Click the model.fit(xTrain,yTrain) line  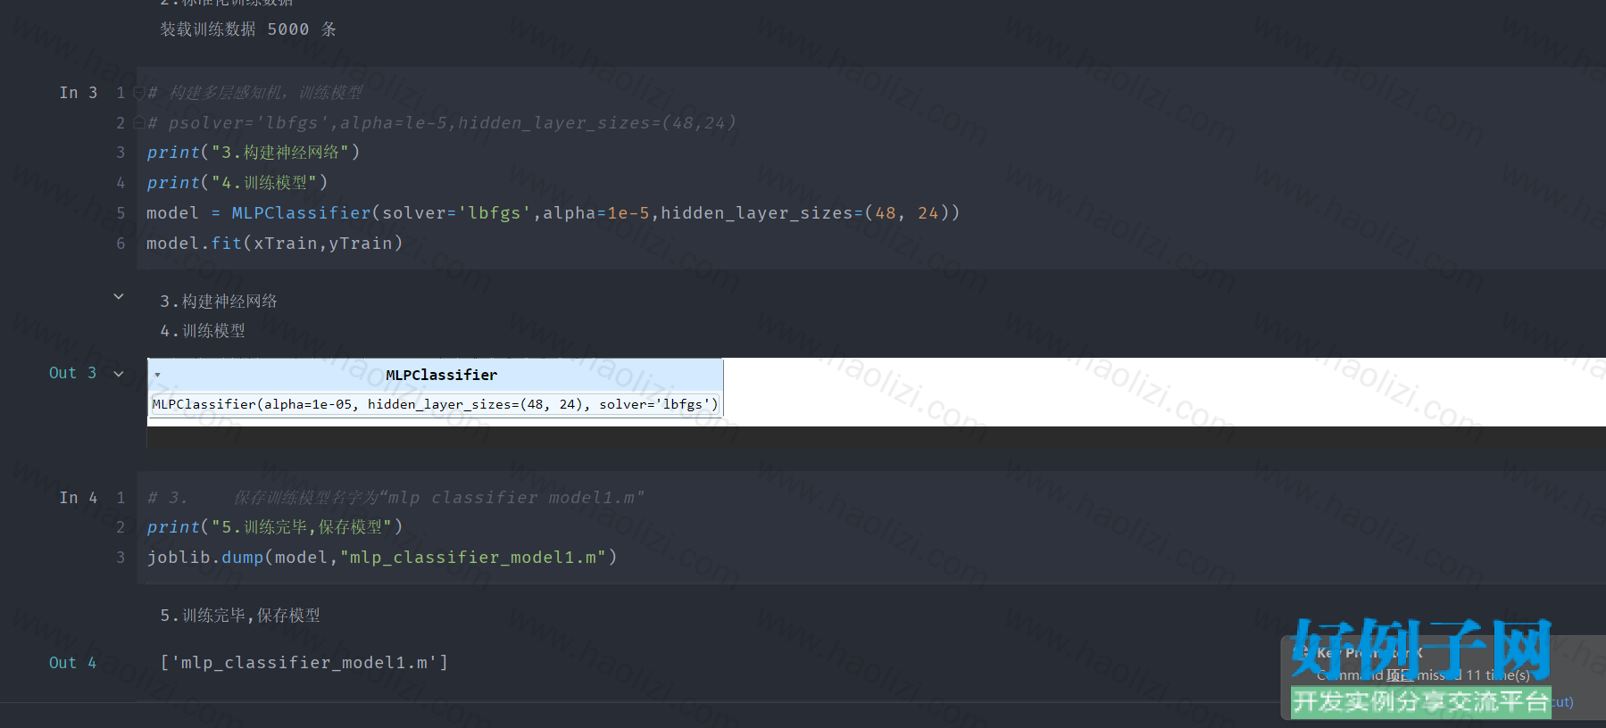[275, 244]
